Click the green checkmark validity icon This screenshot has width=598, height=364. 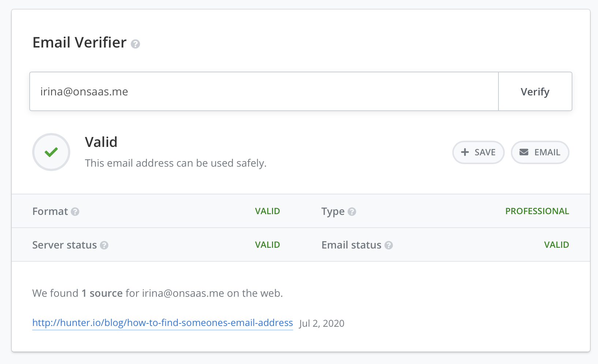coord(51,152)
